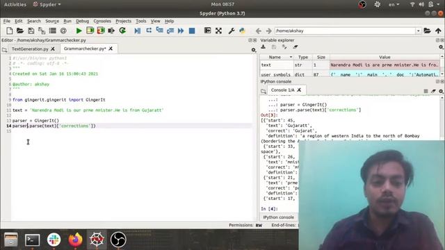Open the en language indicator dropdown
445x250 pixels.
point(394,5)
